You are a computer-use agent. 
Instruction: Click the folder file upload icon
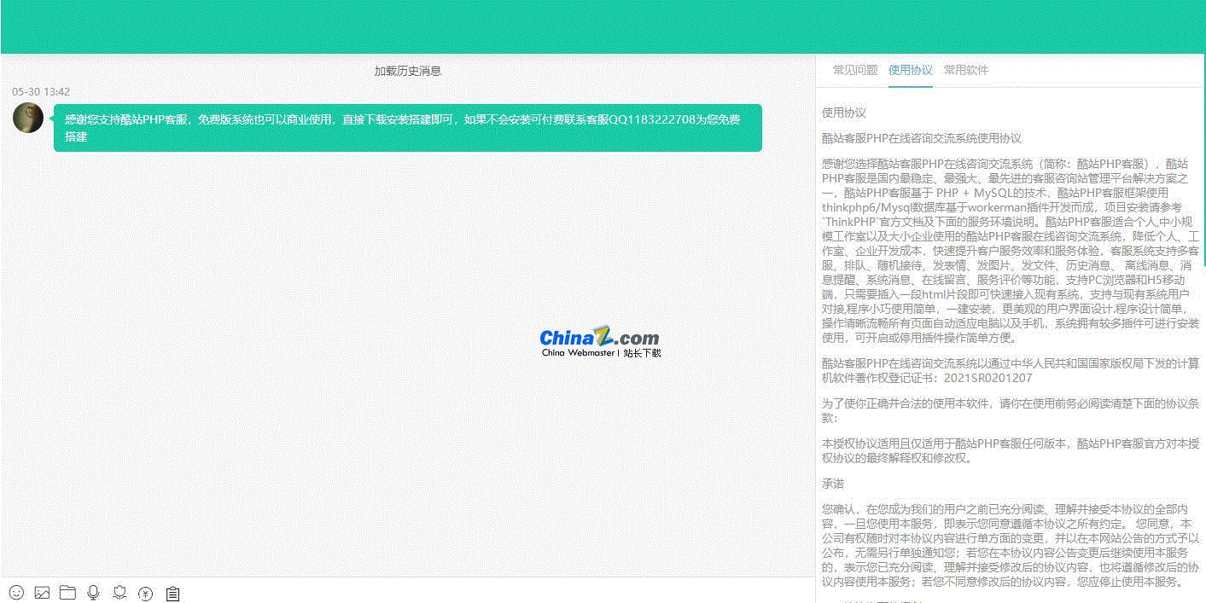67,593
